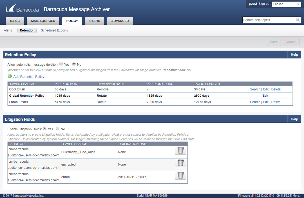
Task: Open the Scheduled Exports page
Action: click(x=54, y=30)
